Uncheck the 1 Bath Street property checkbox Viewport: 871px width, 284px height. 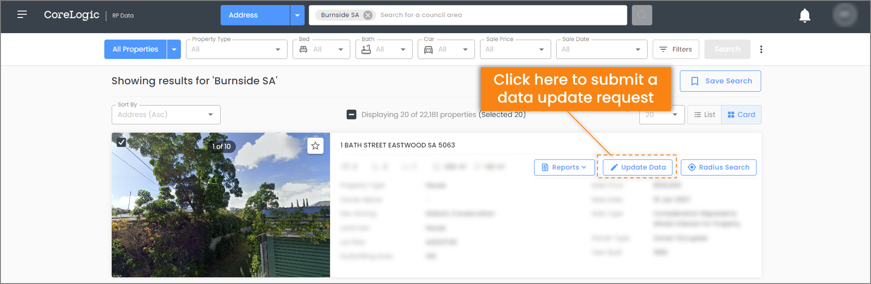[122, 142]
